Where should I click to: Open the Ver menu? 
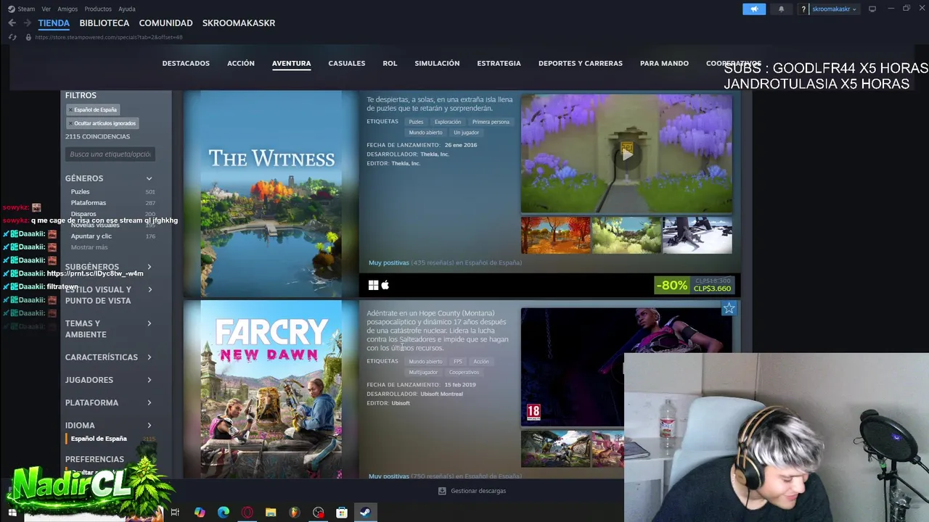46,9
